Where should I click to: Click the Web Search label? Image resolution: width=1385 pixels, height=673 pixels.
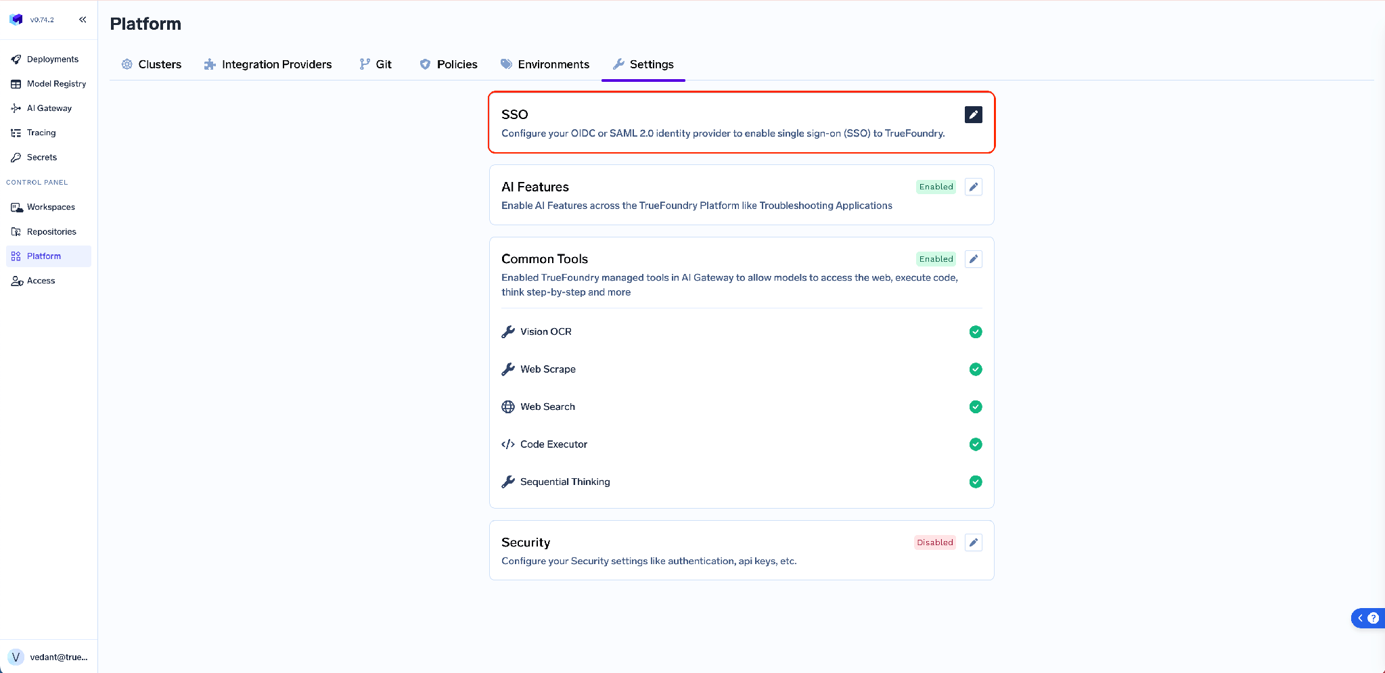548,407
